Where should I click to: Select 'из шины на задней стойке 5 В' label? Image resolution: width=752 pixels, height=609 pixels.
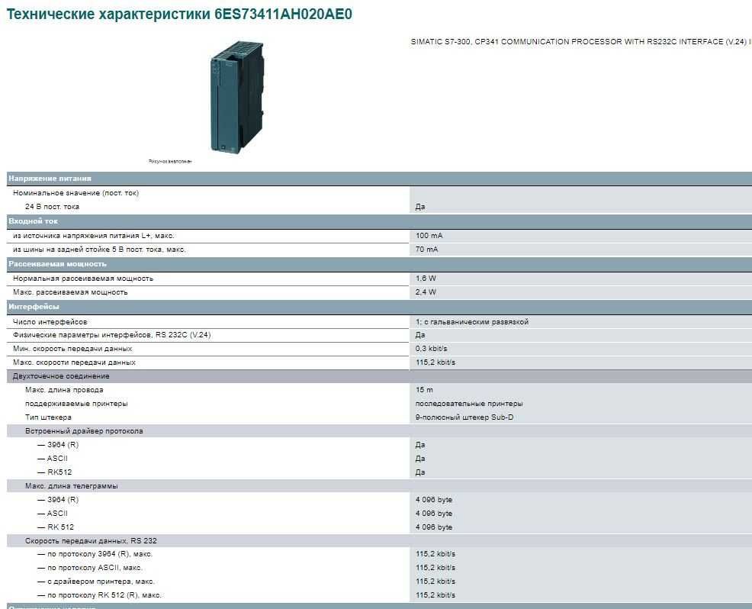click(x=99, y=250)
